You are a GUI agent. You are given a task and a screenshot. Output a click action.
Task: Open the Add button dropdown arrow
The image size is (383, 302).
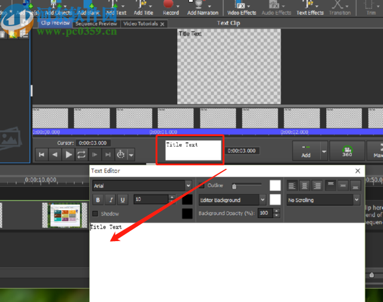pyautogui.click(x=324, y=152)
